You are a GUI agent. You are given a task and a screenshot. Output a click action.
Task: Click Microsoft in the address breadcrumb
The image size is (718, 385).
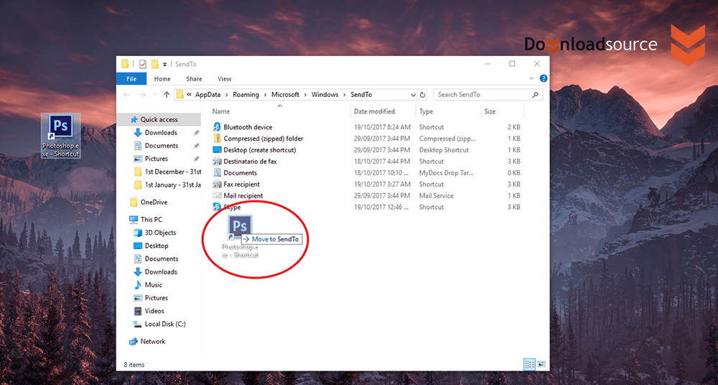click(285, 95)
